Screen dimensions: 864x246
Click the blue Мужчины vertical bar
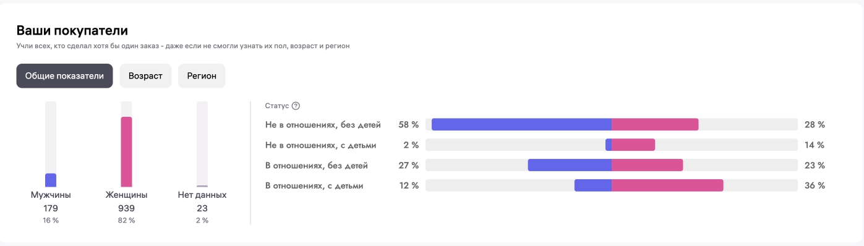(x=51, y=180)
